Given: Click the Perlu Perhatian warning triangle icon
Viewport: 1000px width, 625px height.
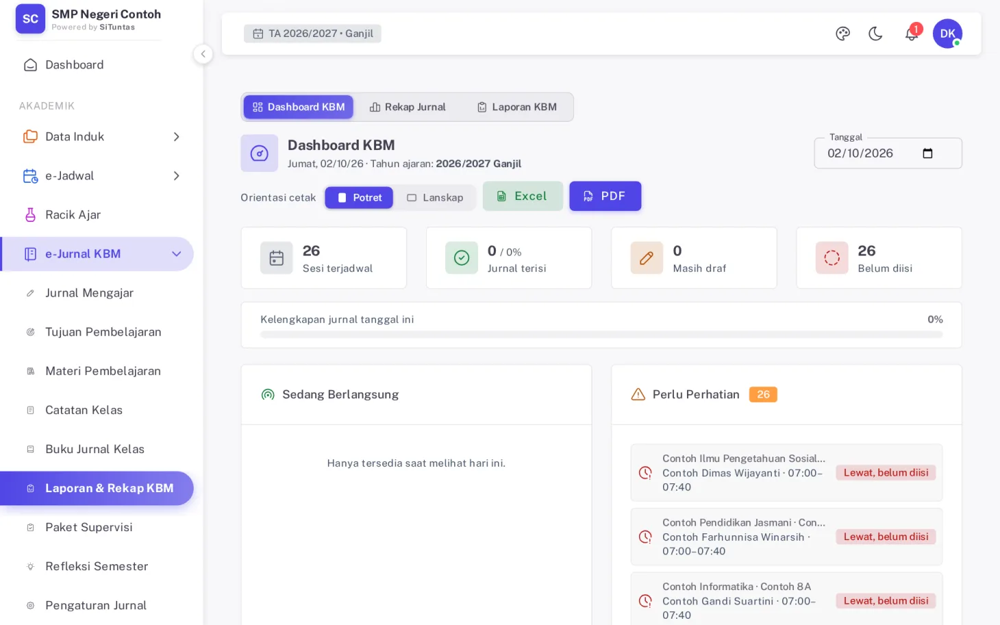Looking at the screenshot, I should pos(638,395).
